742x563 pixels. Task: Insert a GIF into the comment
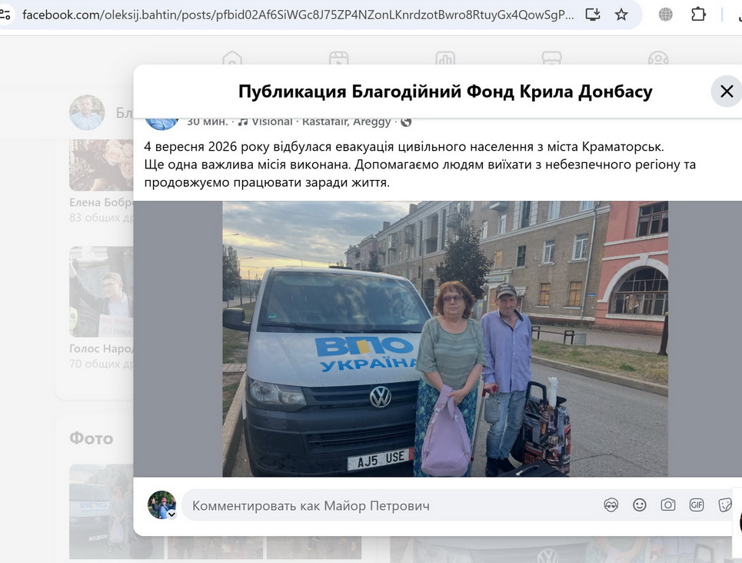[696, 505]
